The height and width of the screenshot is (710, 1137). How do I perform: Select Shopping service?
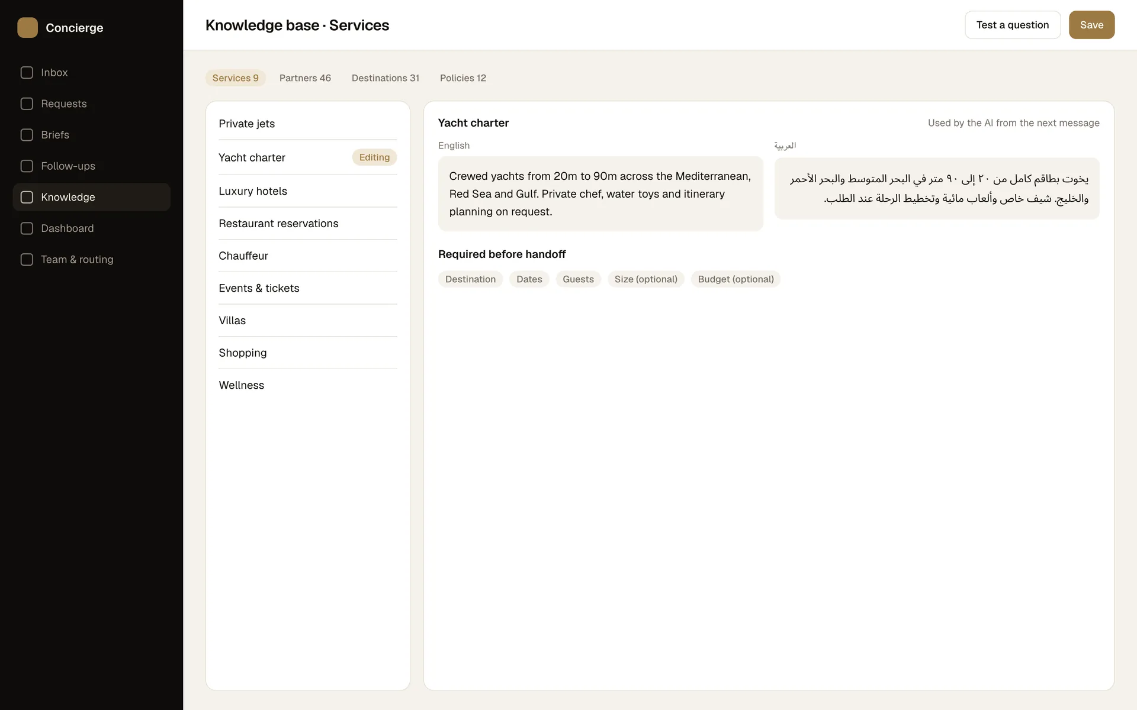(308, 353)
